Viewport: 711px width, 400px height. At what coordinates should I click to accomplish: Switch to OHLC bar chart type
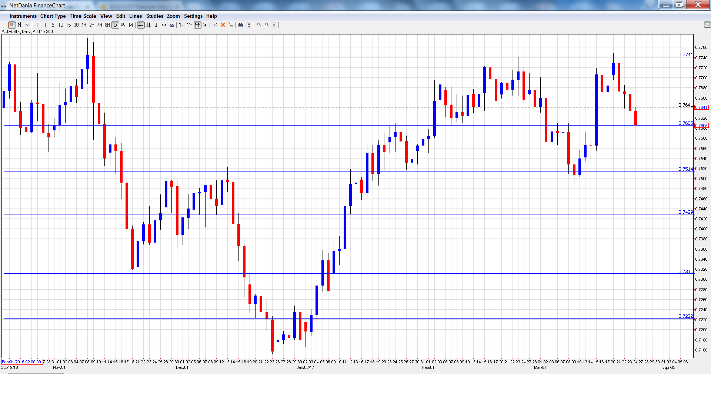pos(20,25)
